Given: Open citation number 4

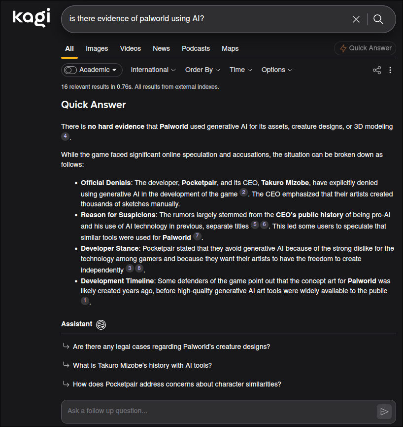Looking at the screenshot, I should 65,136.
